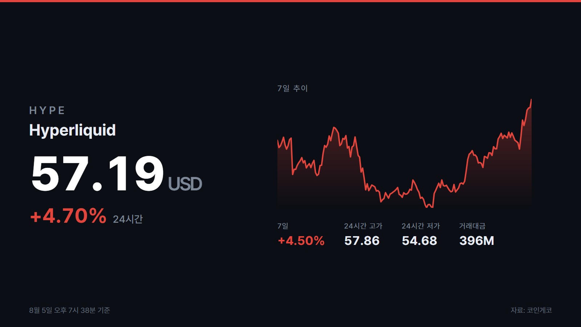Click the 7일 stat label

(283, 226)
